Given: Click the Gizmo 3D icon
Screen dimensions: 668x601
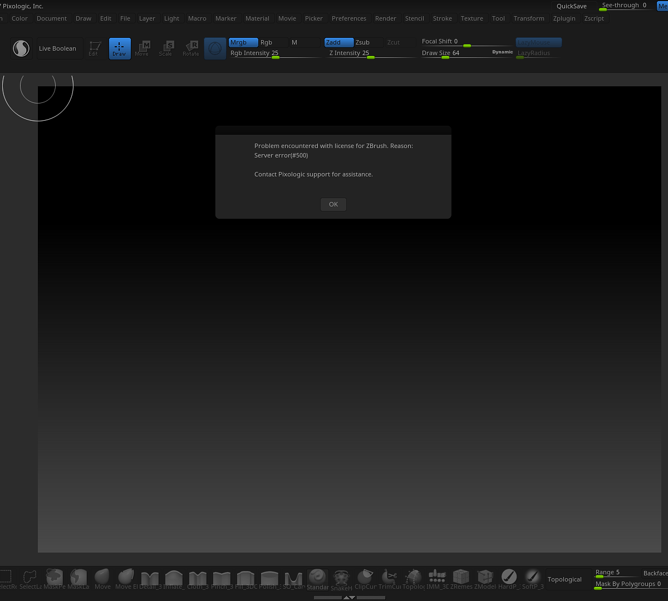Looking at the screenshot, I should click(x=215, y=48).
